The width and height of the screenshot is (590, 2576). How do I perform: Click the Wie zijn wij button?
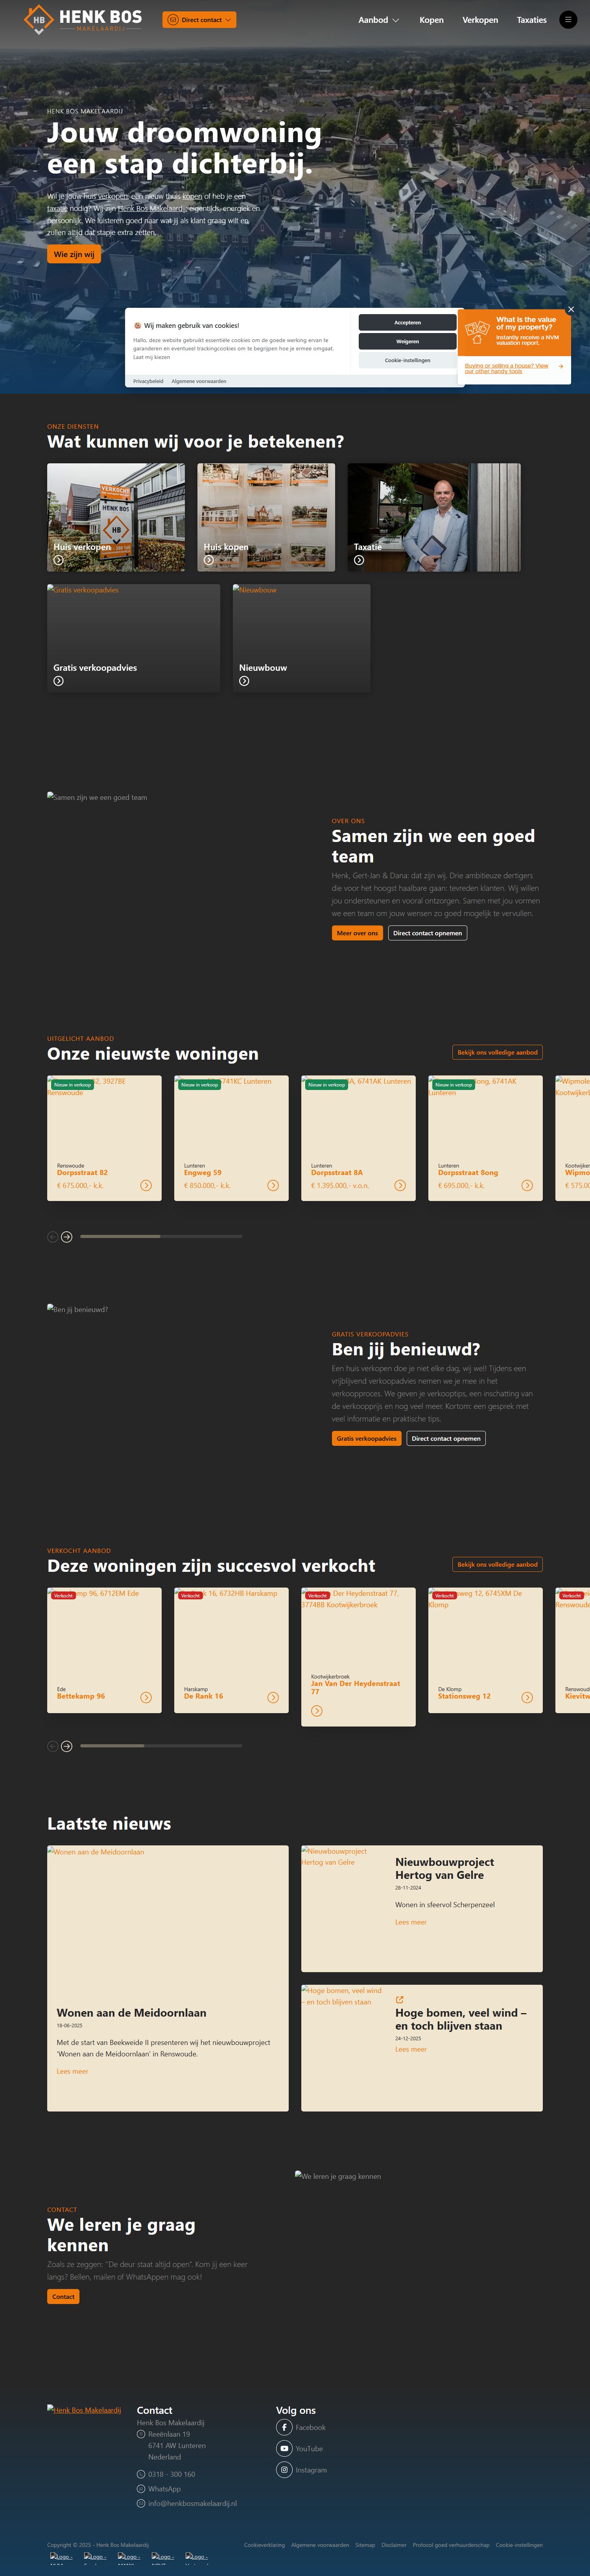tap(74, 254)
